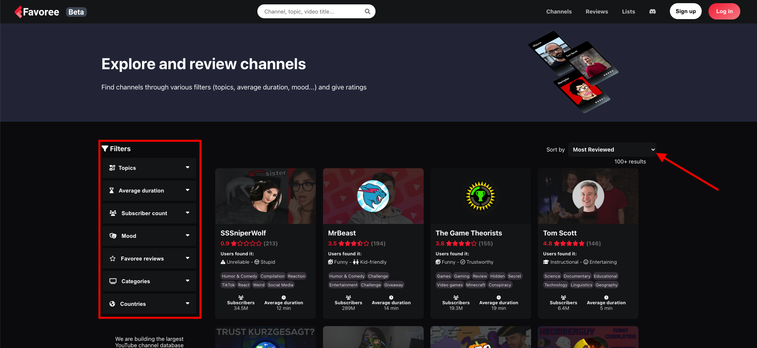
Task: Select the Documentary tag
Action: tap(577, 276)
